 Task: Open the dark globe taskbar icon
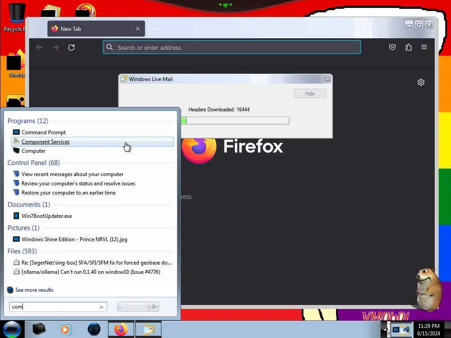[94, 329]
